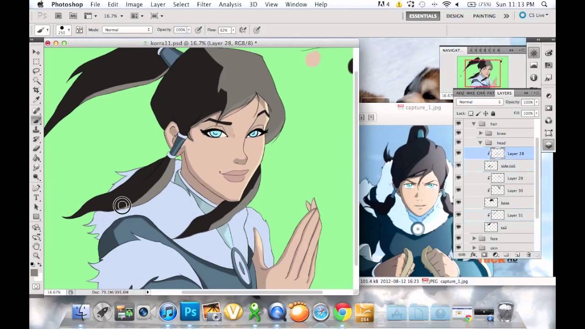Collapse the hair layer group

click(473, 124)
